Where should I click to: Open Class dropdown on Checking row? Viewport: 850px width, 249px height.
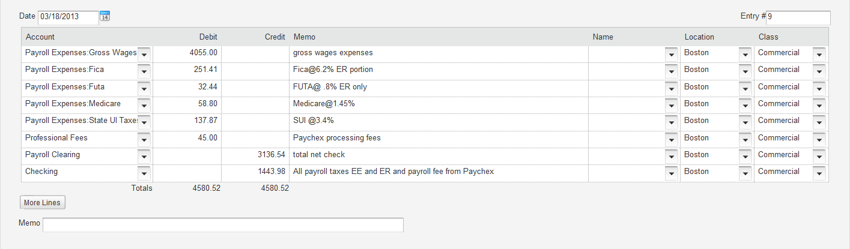819,173
